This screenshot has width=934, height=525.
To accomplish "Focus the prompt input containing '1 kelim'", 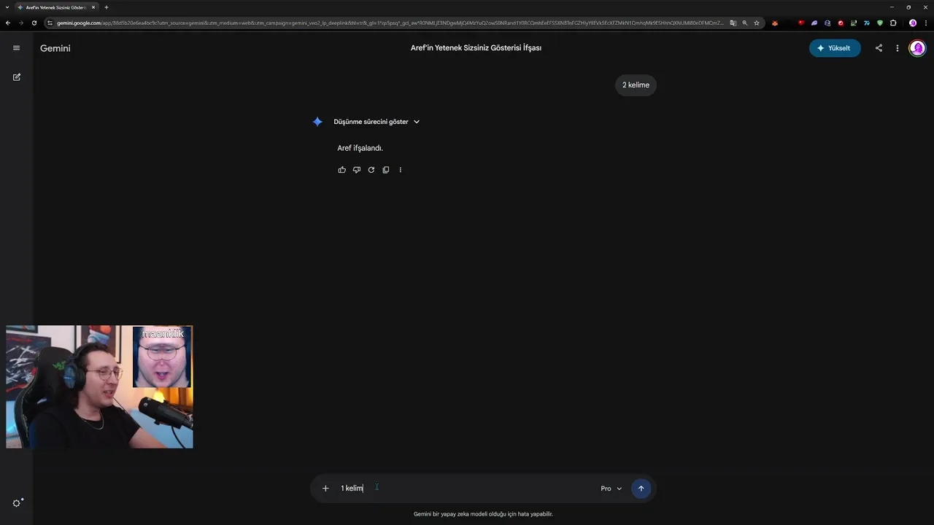I will [467, 489].
